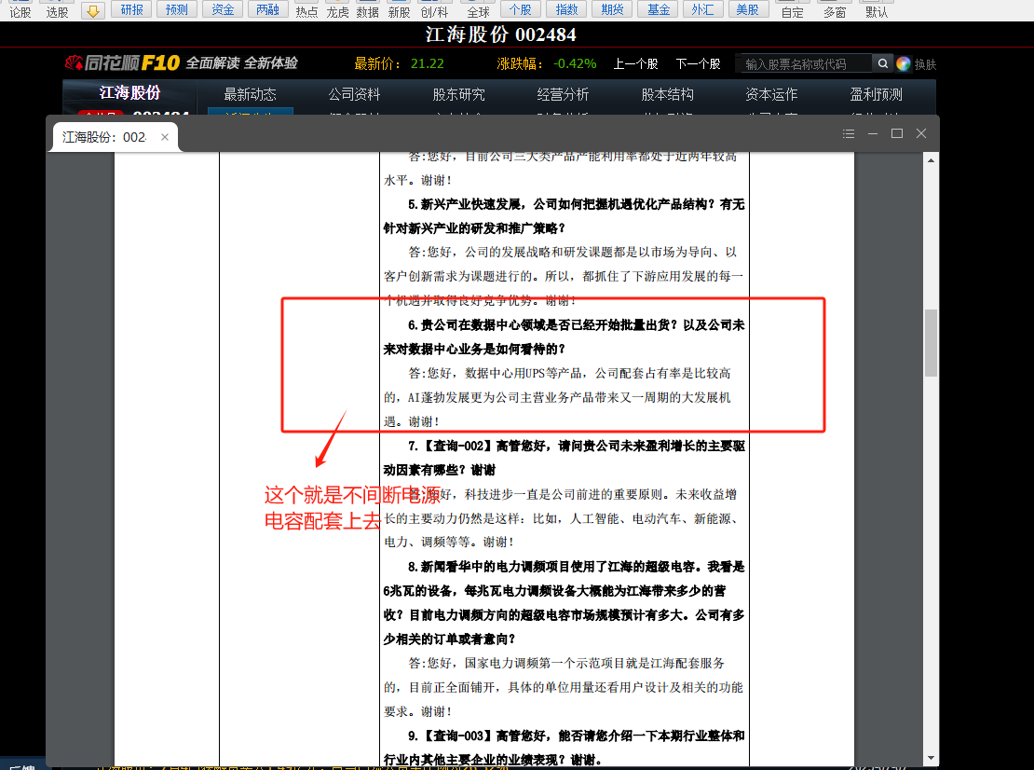The height and width of the screenshot is (770, 1034).
Task: Click the 美股 toolbar button
Action: click(x=748, y=9)
